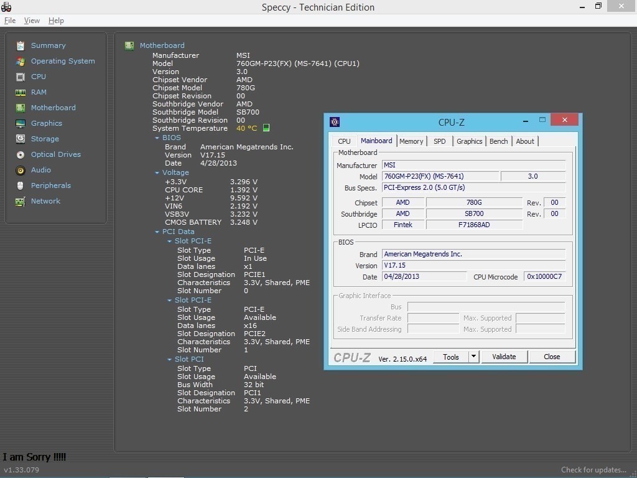The image size is (637, 478).
Task: Select Operating System in Speccy sidebar
Action: [x=63, y=61]
